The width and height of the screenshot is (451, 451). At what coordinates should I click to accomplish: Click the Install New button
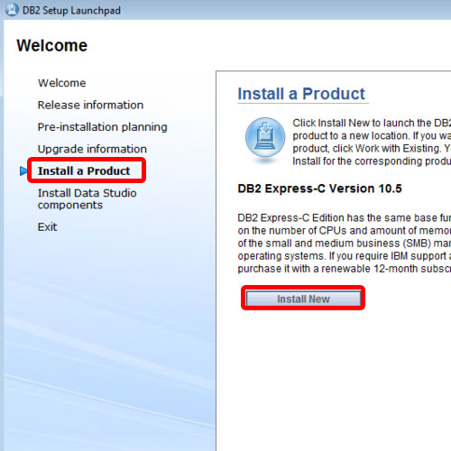303,299
